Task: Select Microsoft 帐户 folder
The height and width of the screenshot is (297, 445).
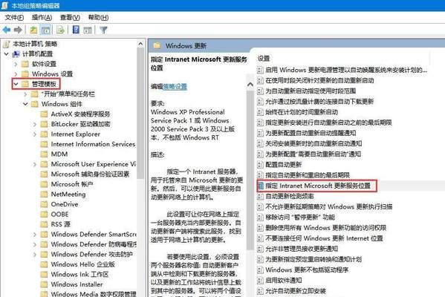Action: point(72,184)
